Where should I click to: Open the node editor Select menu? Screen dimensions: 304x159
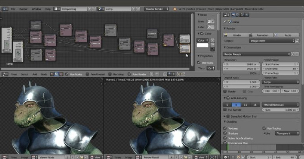pos(24,74)
